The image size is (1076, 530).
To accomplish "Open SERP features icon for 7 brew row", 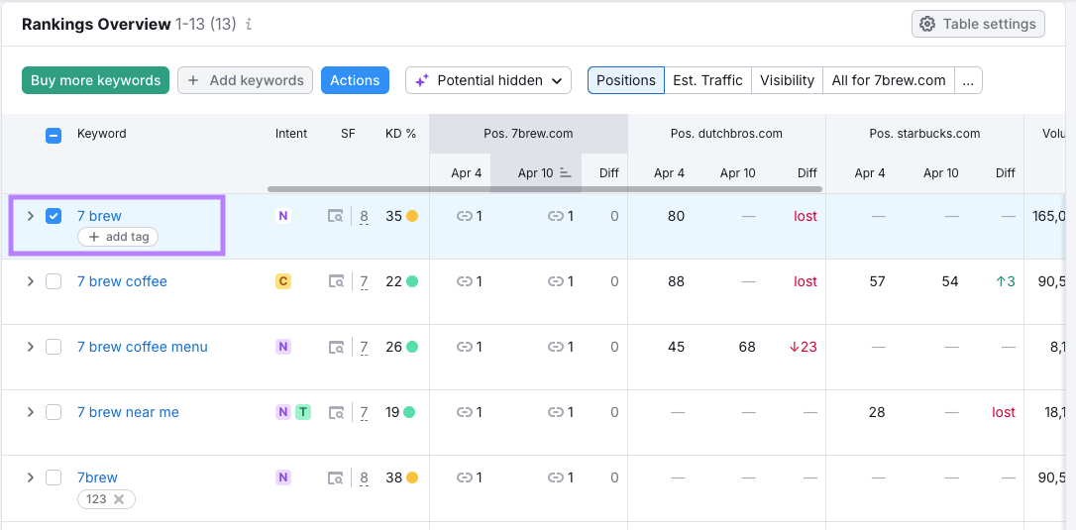I will click(x=336, y=216).
